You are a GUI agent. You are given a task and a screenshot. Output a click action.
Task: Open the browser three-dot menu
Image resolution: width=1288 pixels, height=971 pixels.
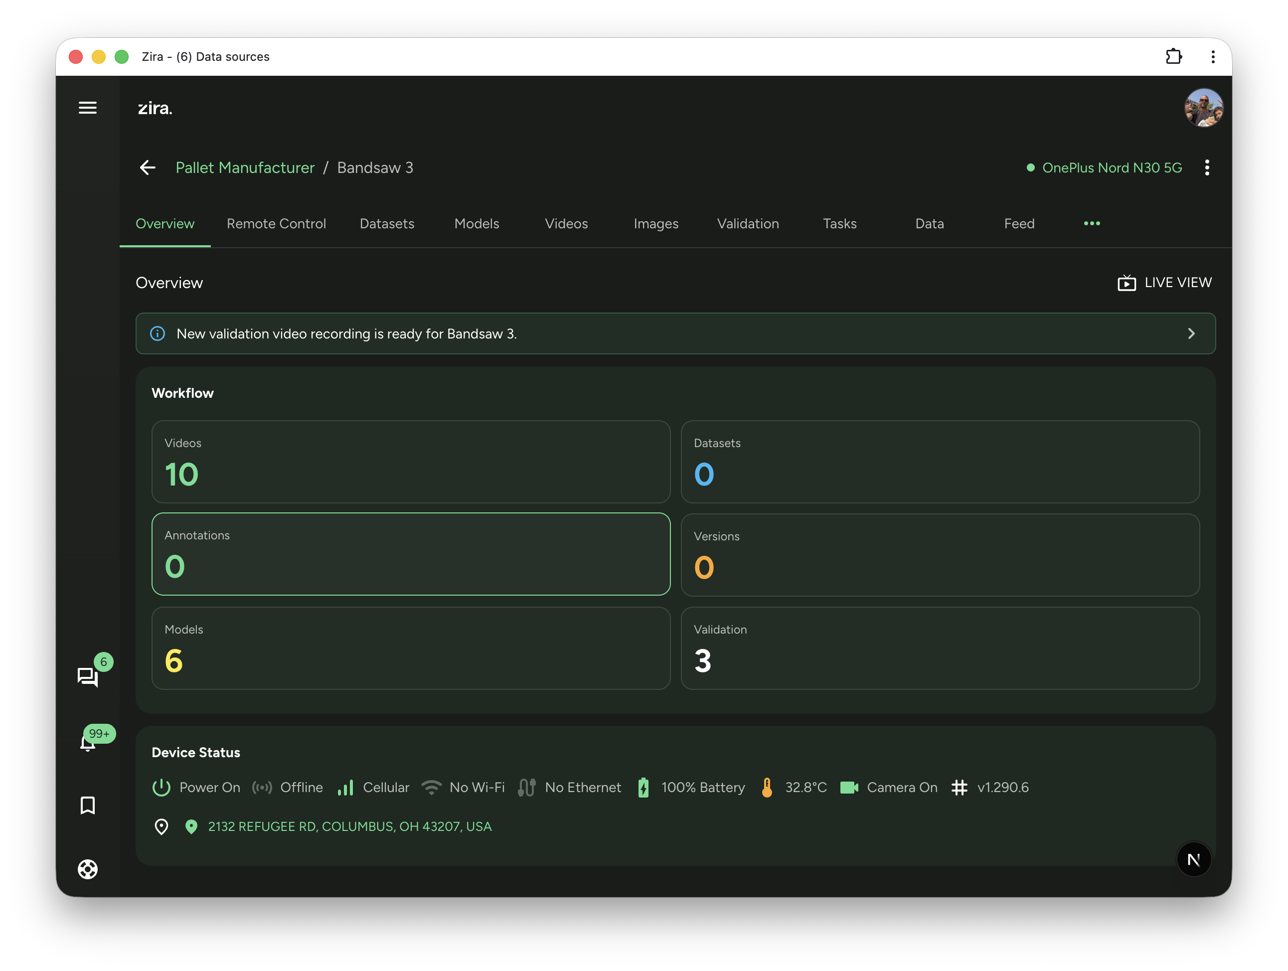click(1212, 56)
